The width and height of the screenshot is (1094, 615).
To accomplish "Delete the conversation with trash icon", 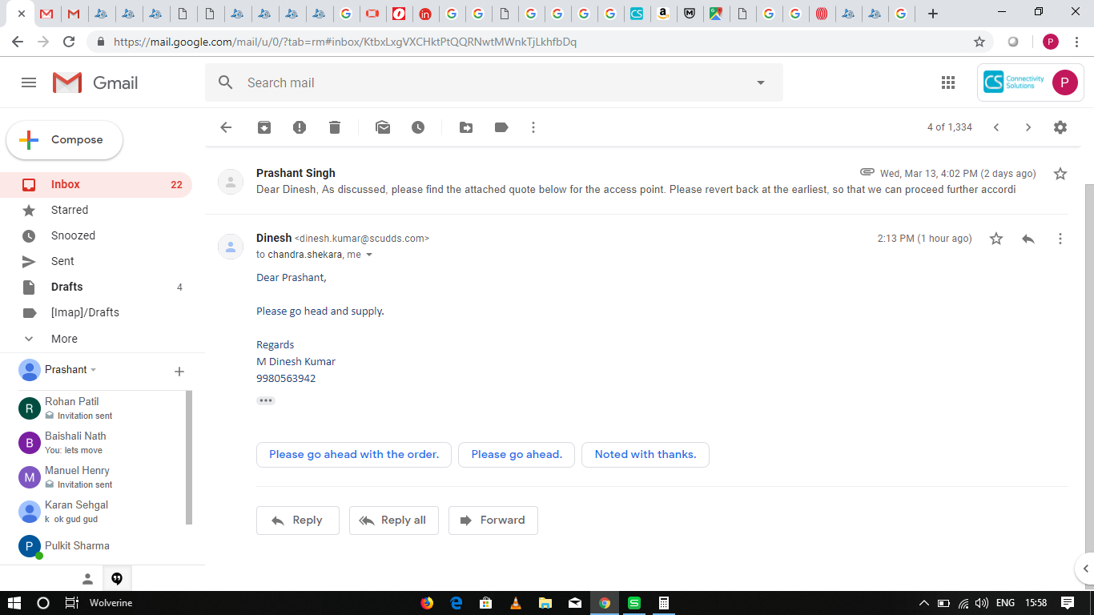I will [335, 127].
